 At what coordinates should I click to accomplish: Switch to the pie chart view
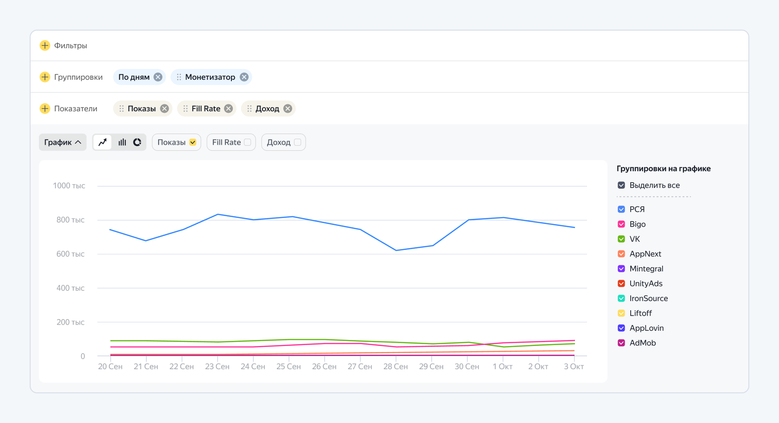pyautogui.click(x=137, y=142)
